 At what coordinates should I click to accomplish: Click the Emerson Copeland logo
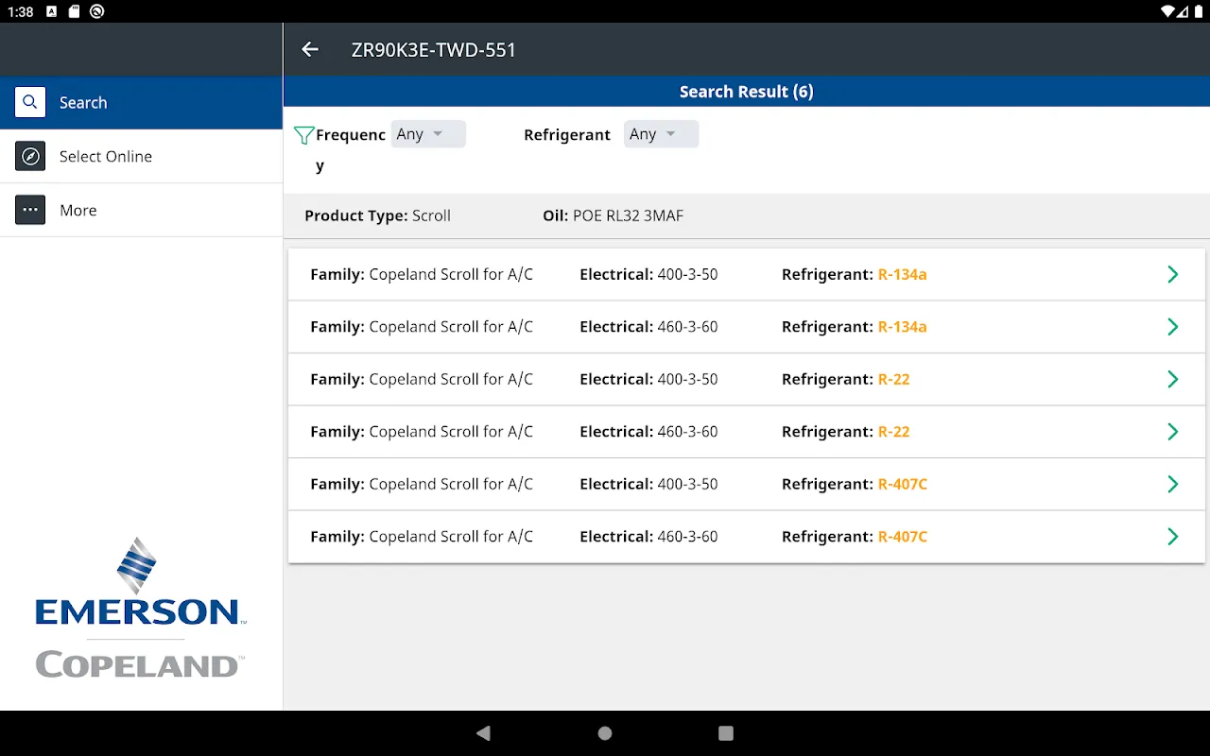pyautogui.click(x=139, y=610)
